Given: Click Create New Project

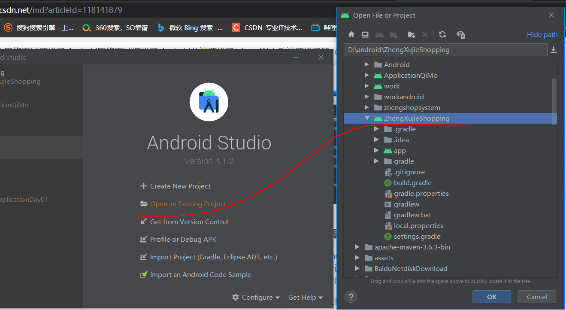Looking at the screenshot, I should 176,186.
